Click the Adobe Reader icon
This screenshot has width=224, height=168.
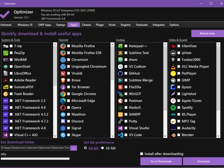click(6, 80)
